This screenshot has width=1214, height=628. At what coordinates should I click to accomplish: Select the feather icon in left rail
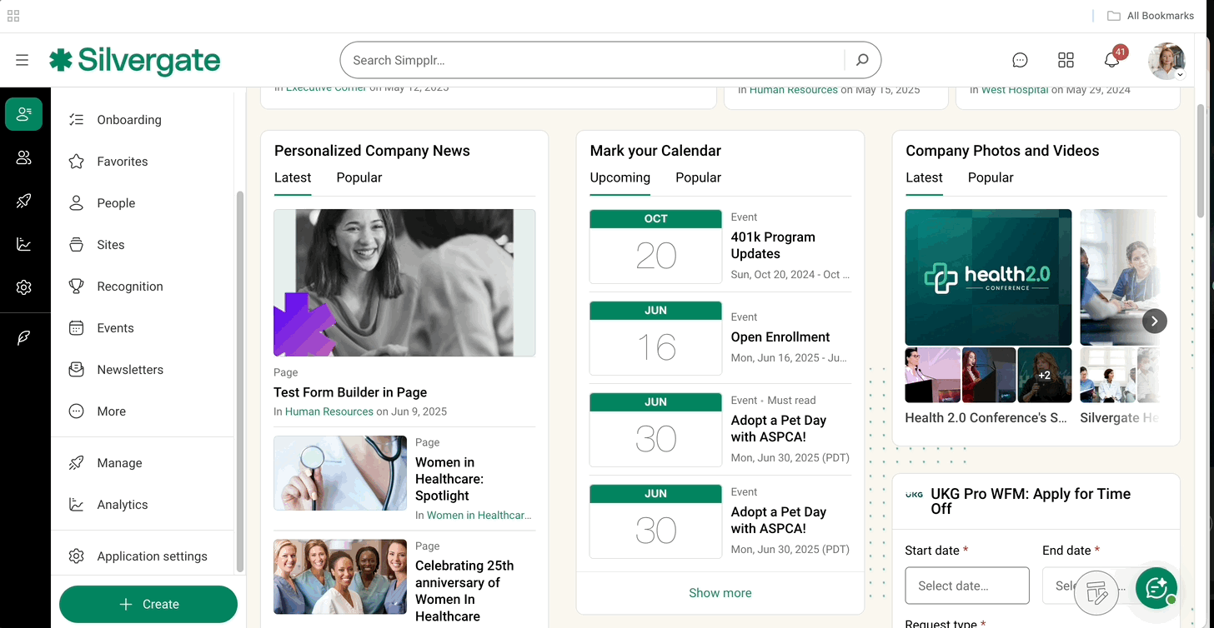click(23, 337)
